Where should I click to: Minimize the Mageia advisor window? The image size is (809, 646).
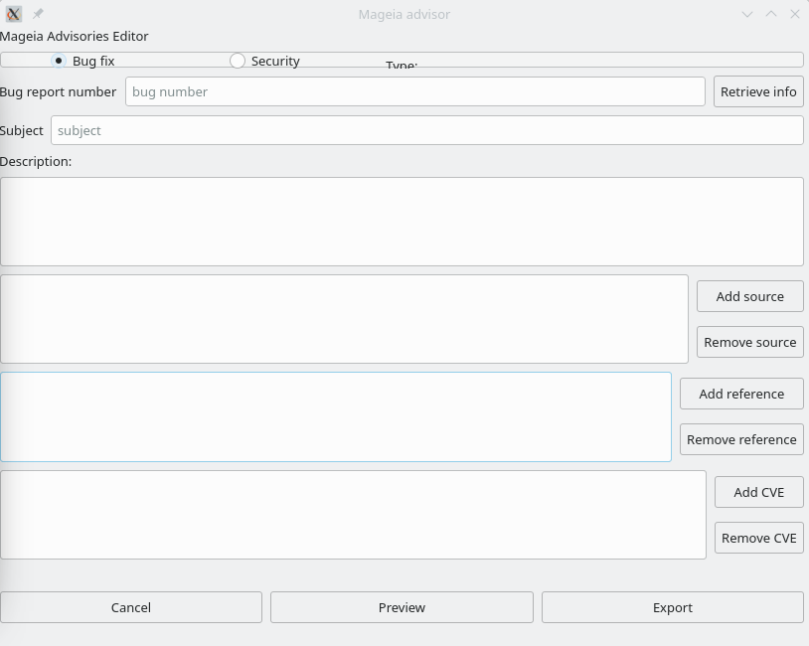coord(747,15)
